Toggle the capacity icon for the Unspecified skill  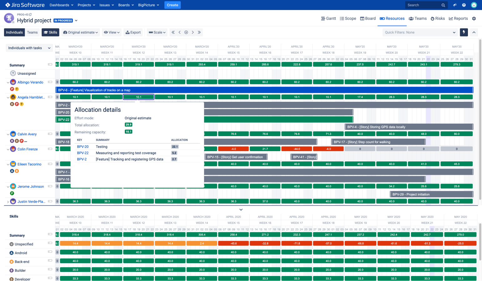click(50, 243)
